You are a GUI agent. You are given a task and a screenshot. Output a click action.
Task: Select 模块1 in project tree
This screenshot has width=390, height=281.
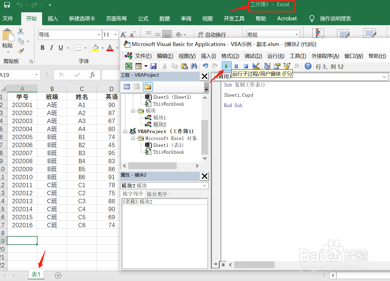point(159,118)
